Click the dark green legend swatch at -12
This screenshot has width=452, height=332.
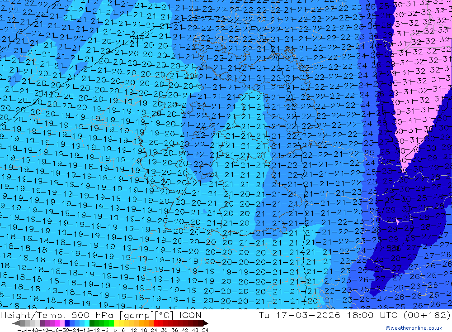click(x=92, y=323)
